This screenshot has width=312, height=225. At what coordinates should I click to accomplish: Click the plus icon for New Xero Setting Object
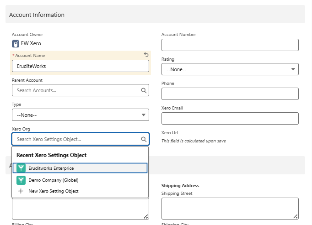click(21, 191)
